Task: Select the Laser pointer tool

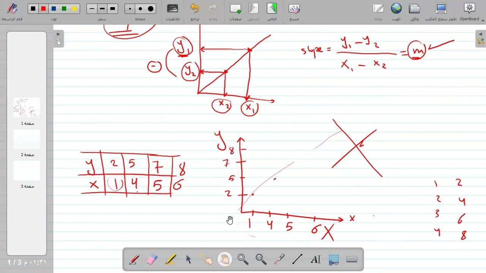Action: point(279,259)
